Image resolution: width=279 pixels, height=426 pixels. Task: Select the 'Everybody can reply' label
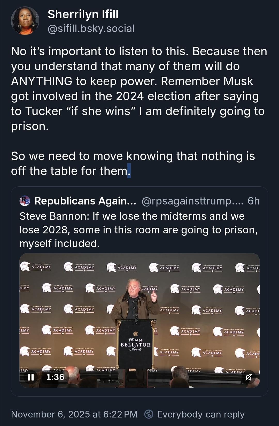point(201,414)
